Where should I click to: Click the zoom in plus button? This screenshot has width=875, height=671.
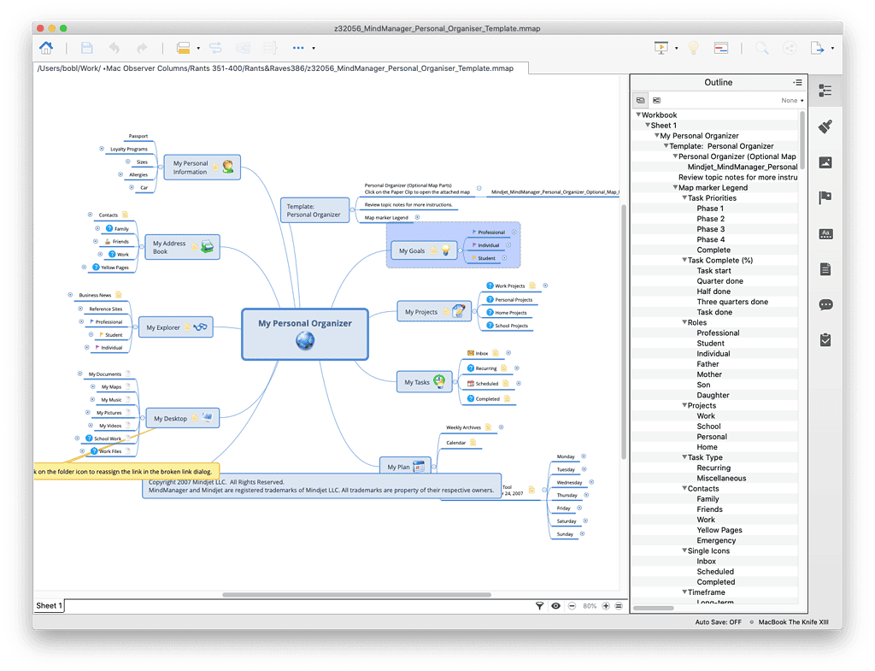pyautogui.click(x=606, y=606)
